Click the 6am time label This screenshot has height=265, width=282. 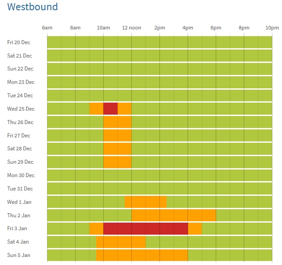tap(47, 28)
